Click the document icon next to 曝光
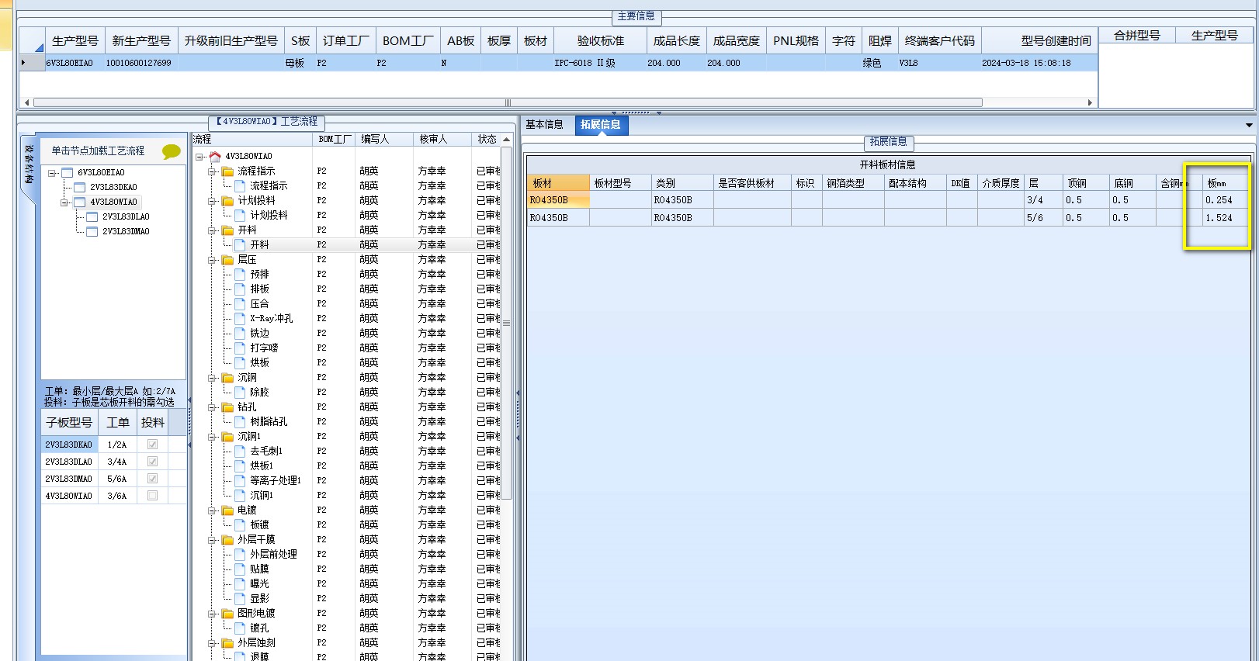 coord(240,583)
